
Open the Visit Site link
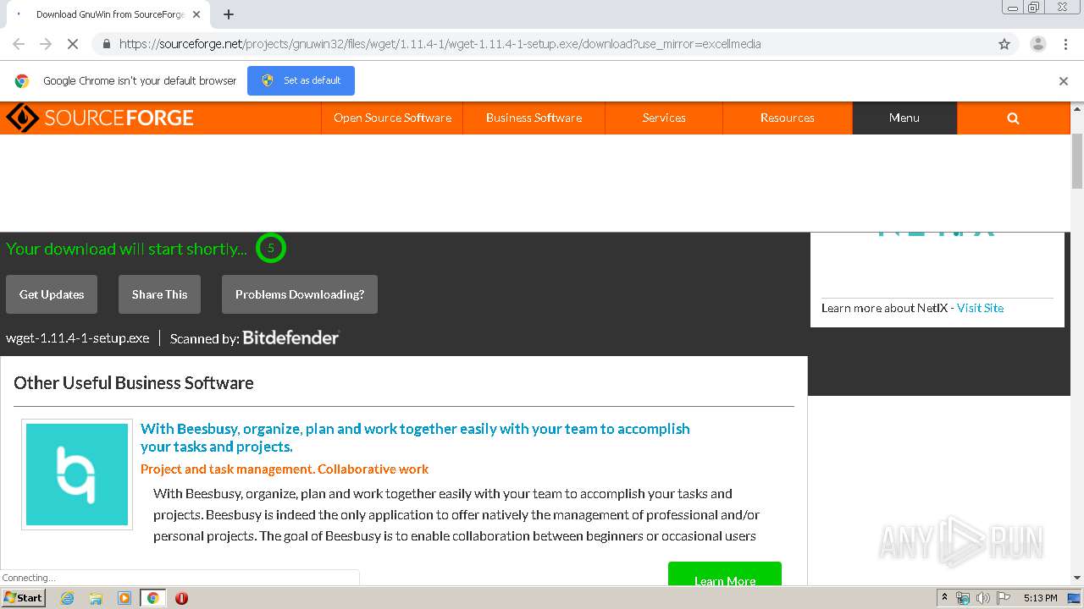[x=980, y=308]
